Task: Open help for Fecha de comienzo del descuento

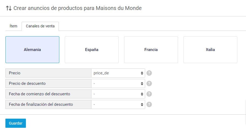Action: pyautogui.click(x=149, y=94)
